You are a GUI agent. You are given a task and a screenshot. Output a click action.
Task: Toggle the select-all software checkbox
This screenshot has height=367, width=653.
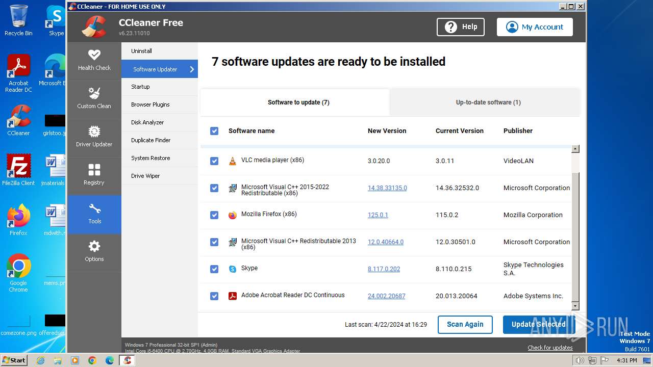(214, 131)
